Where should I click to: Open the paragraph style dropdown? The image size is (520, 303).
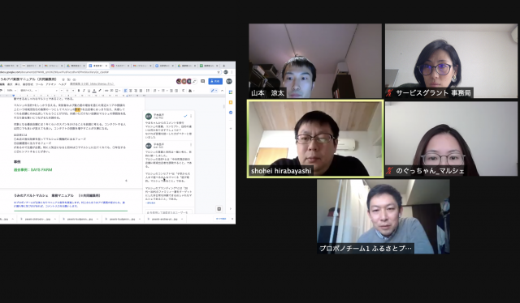coord(29,91)
